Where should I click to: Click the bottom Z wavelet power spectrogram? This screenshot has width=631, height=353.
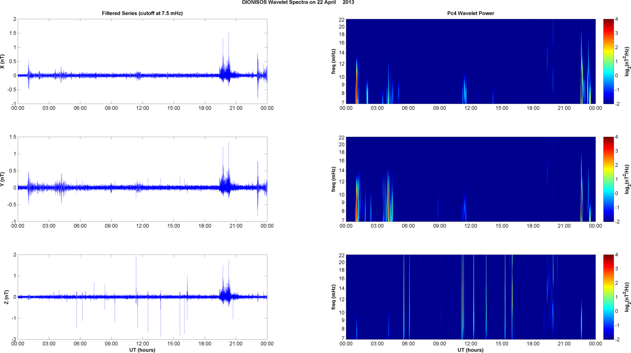[470, 297]
